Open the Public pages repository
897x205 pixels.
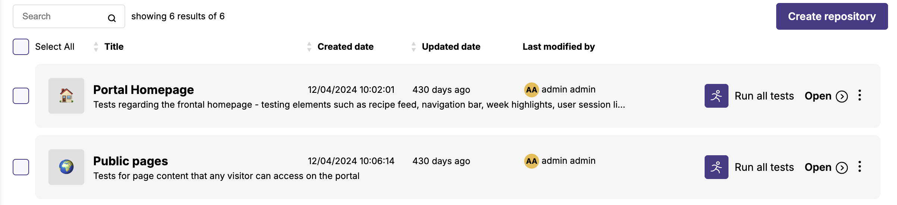click(x=826, y=167)
